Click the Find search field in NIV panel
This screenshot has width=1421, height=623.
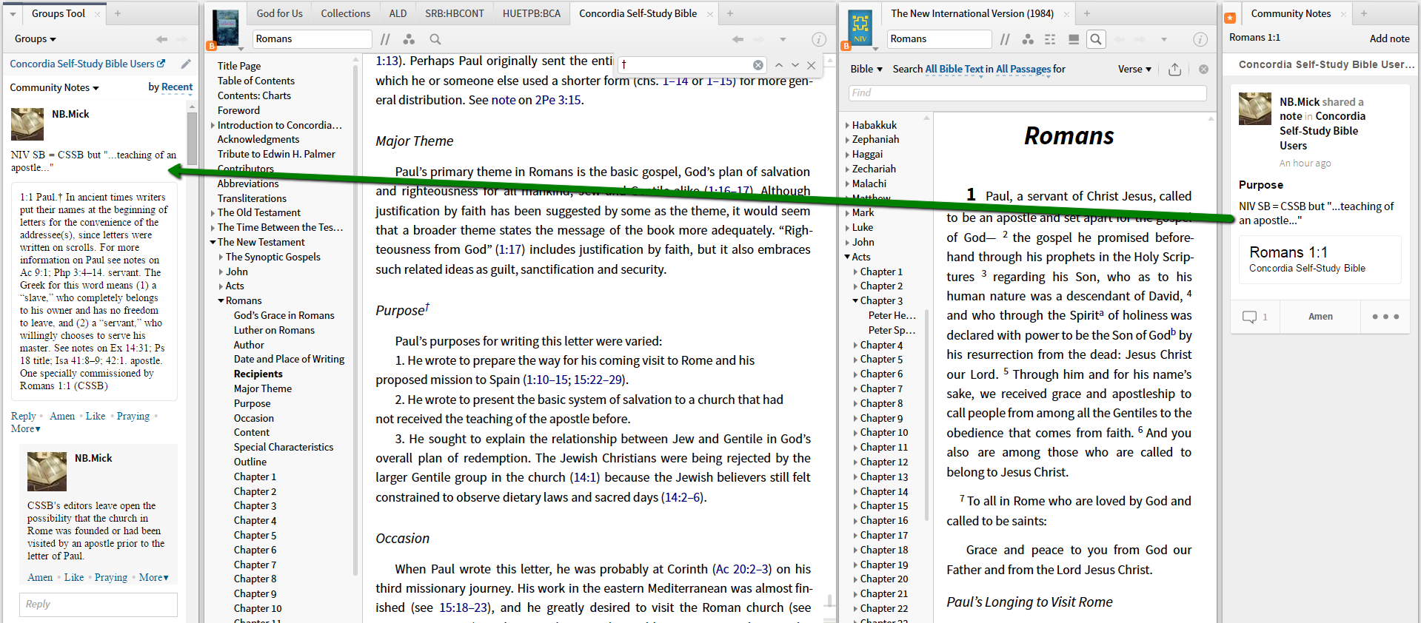(x=1027, y=93)
